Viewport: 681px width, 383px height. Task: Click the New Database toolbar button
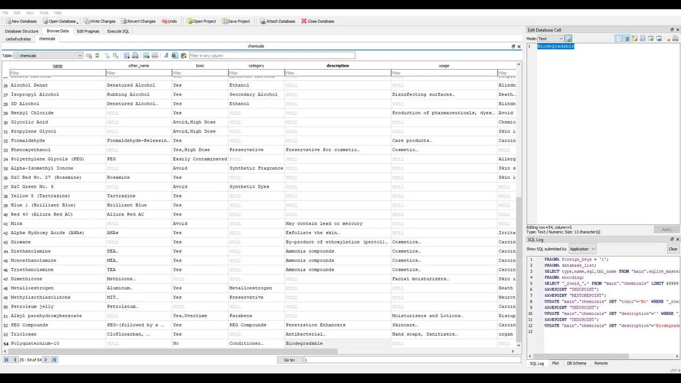click(x=21, y=21)
